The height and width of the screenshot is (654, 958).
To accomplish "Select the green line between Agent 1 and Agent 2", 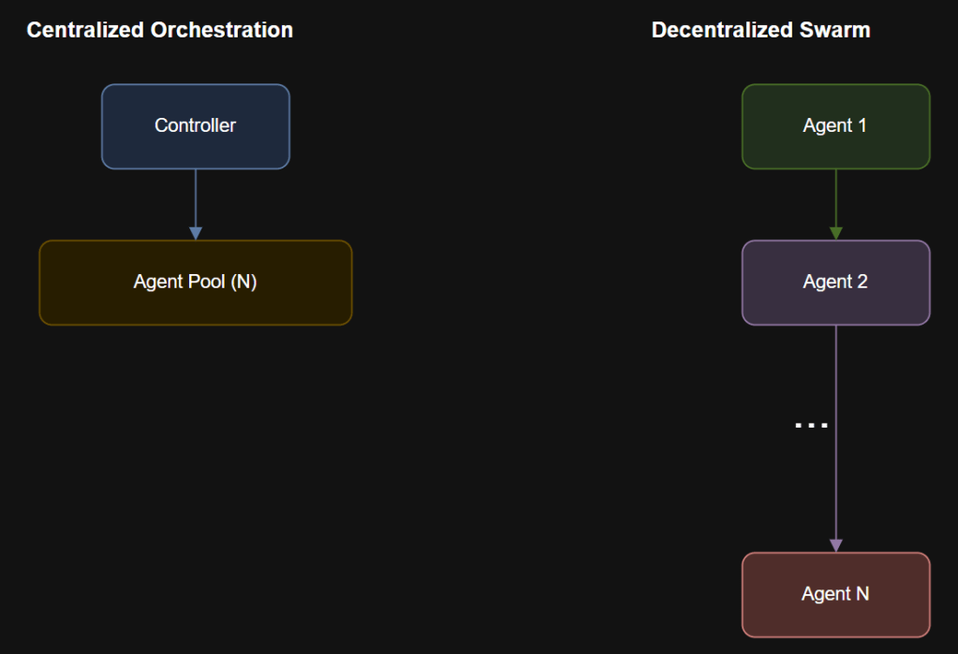I will (836, 196).
